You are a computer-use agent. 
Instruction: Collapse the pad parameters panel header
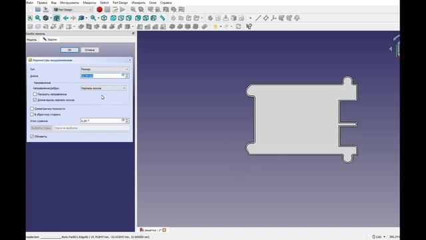tap(130, 60)
